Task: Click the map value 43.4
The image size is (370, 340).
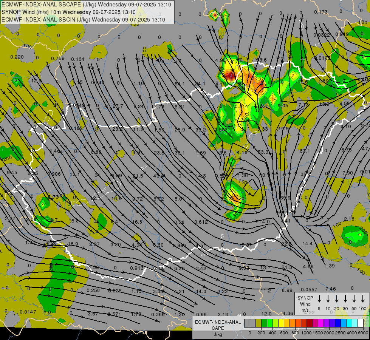Action: pyautogui.click(x=159, y=176)
